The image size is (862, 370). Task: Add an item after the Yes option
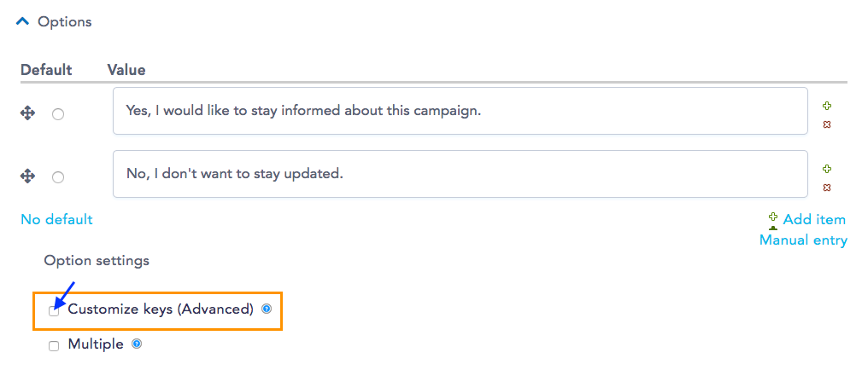coord(826,106)
